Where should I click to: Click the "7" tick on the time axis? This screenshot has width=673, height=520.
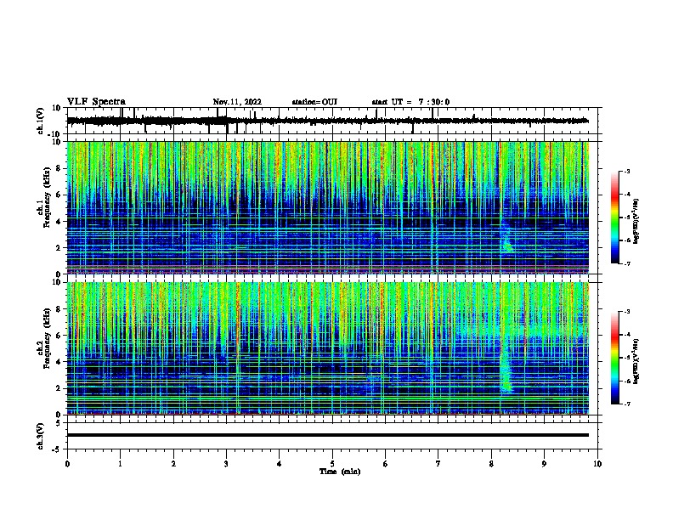tap(438, 464)
